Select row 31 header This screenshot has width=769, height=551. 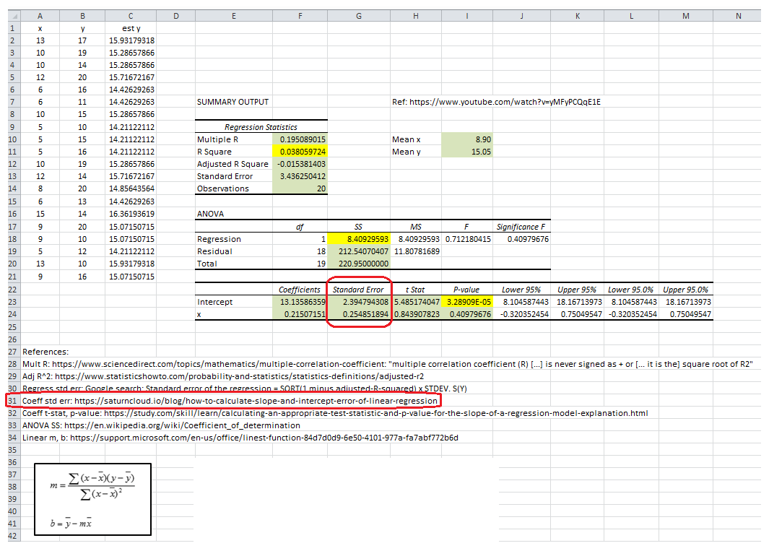(13, 401)
